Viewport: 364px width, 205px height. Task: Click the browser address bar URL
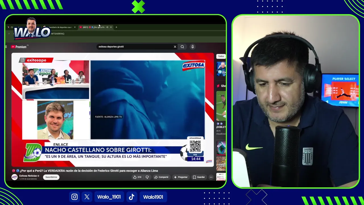tap(58, 34)
